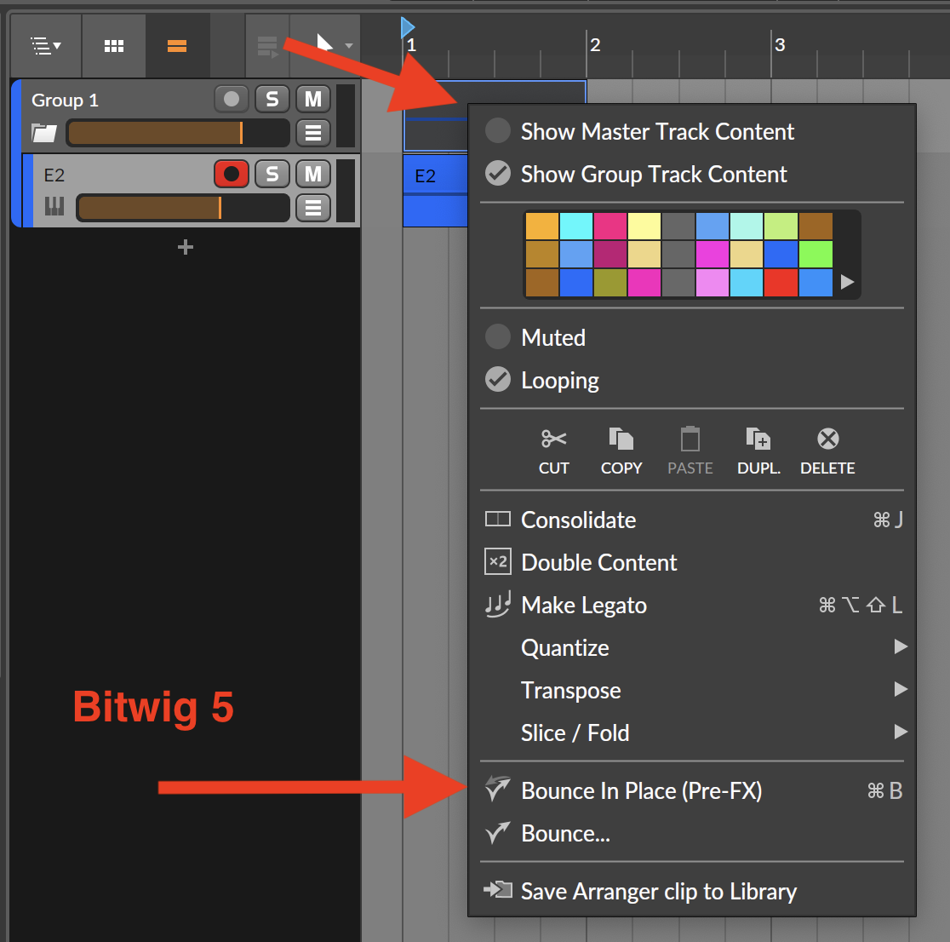
Task: Select the pointer tool in the toolbar
Action: coord(324,43)
